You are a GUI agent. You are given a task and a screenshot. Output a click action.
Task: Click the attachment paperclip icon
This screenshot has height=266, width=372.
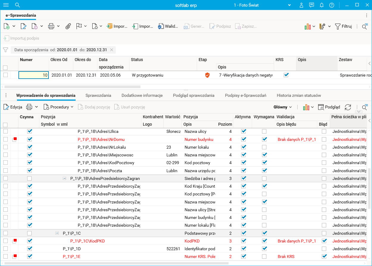pos(68,26)
